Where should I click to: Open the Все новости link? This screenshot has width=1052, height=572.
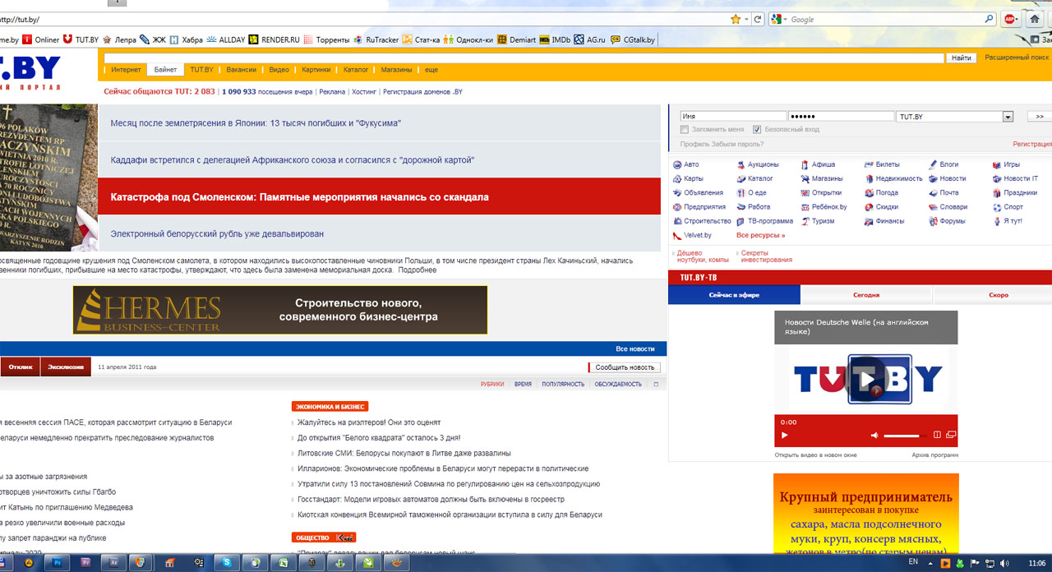pos(635,349)
